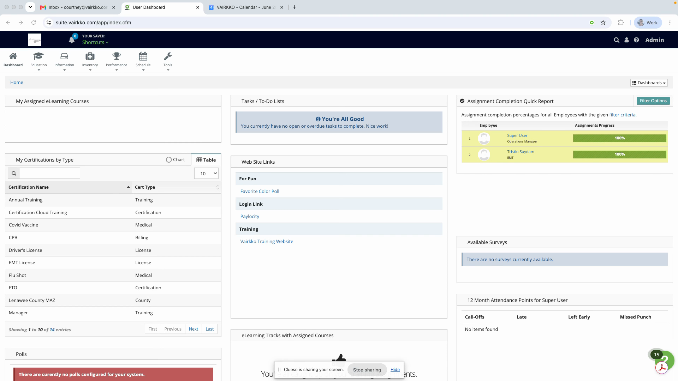Image resolution: width=678 pixels, height=381 pixels.
Task: Click the Home breadcrumb link
Action: pyautogui.click(x=17, y=82)
